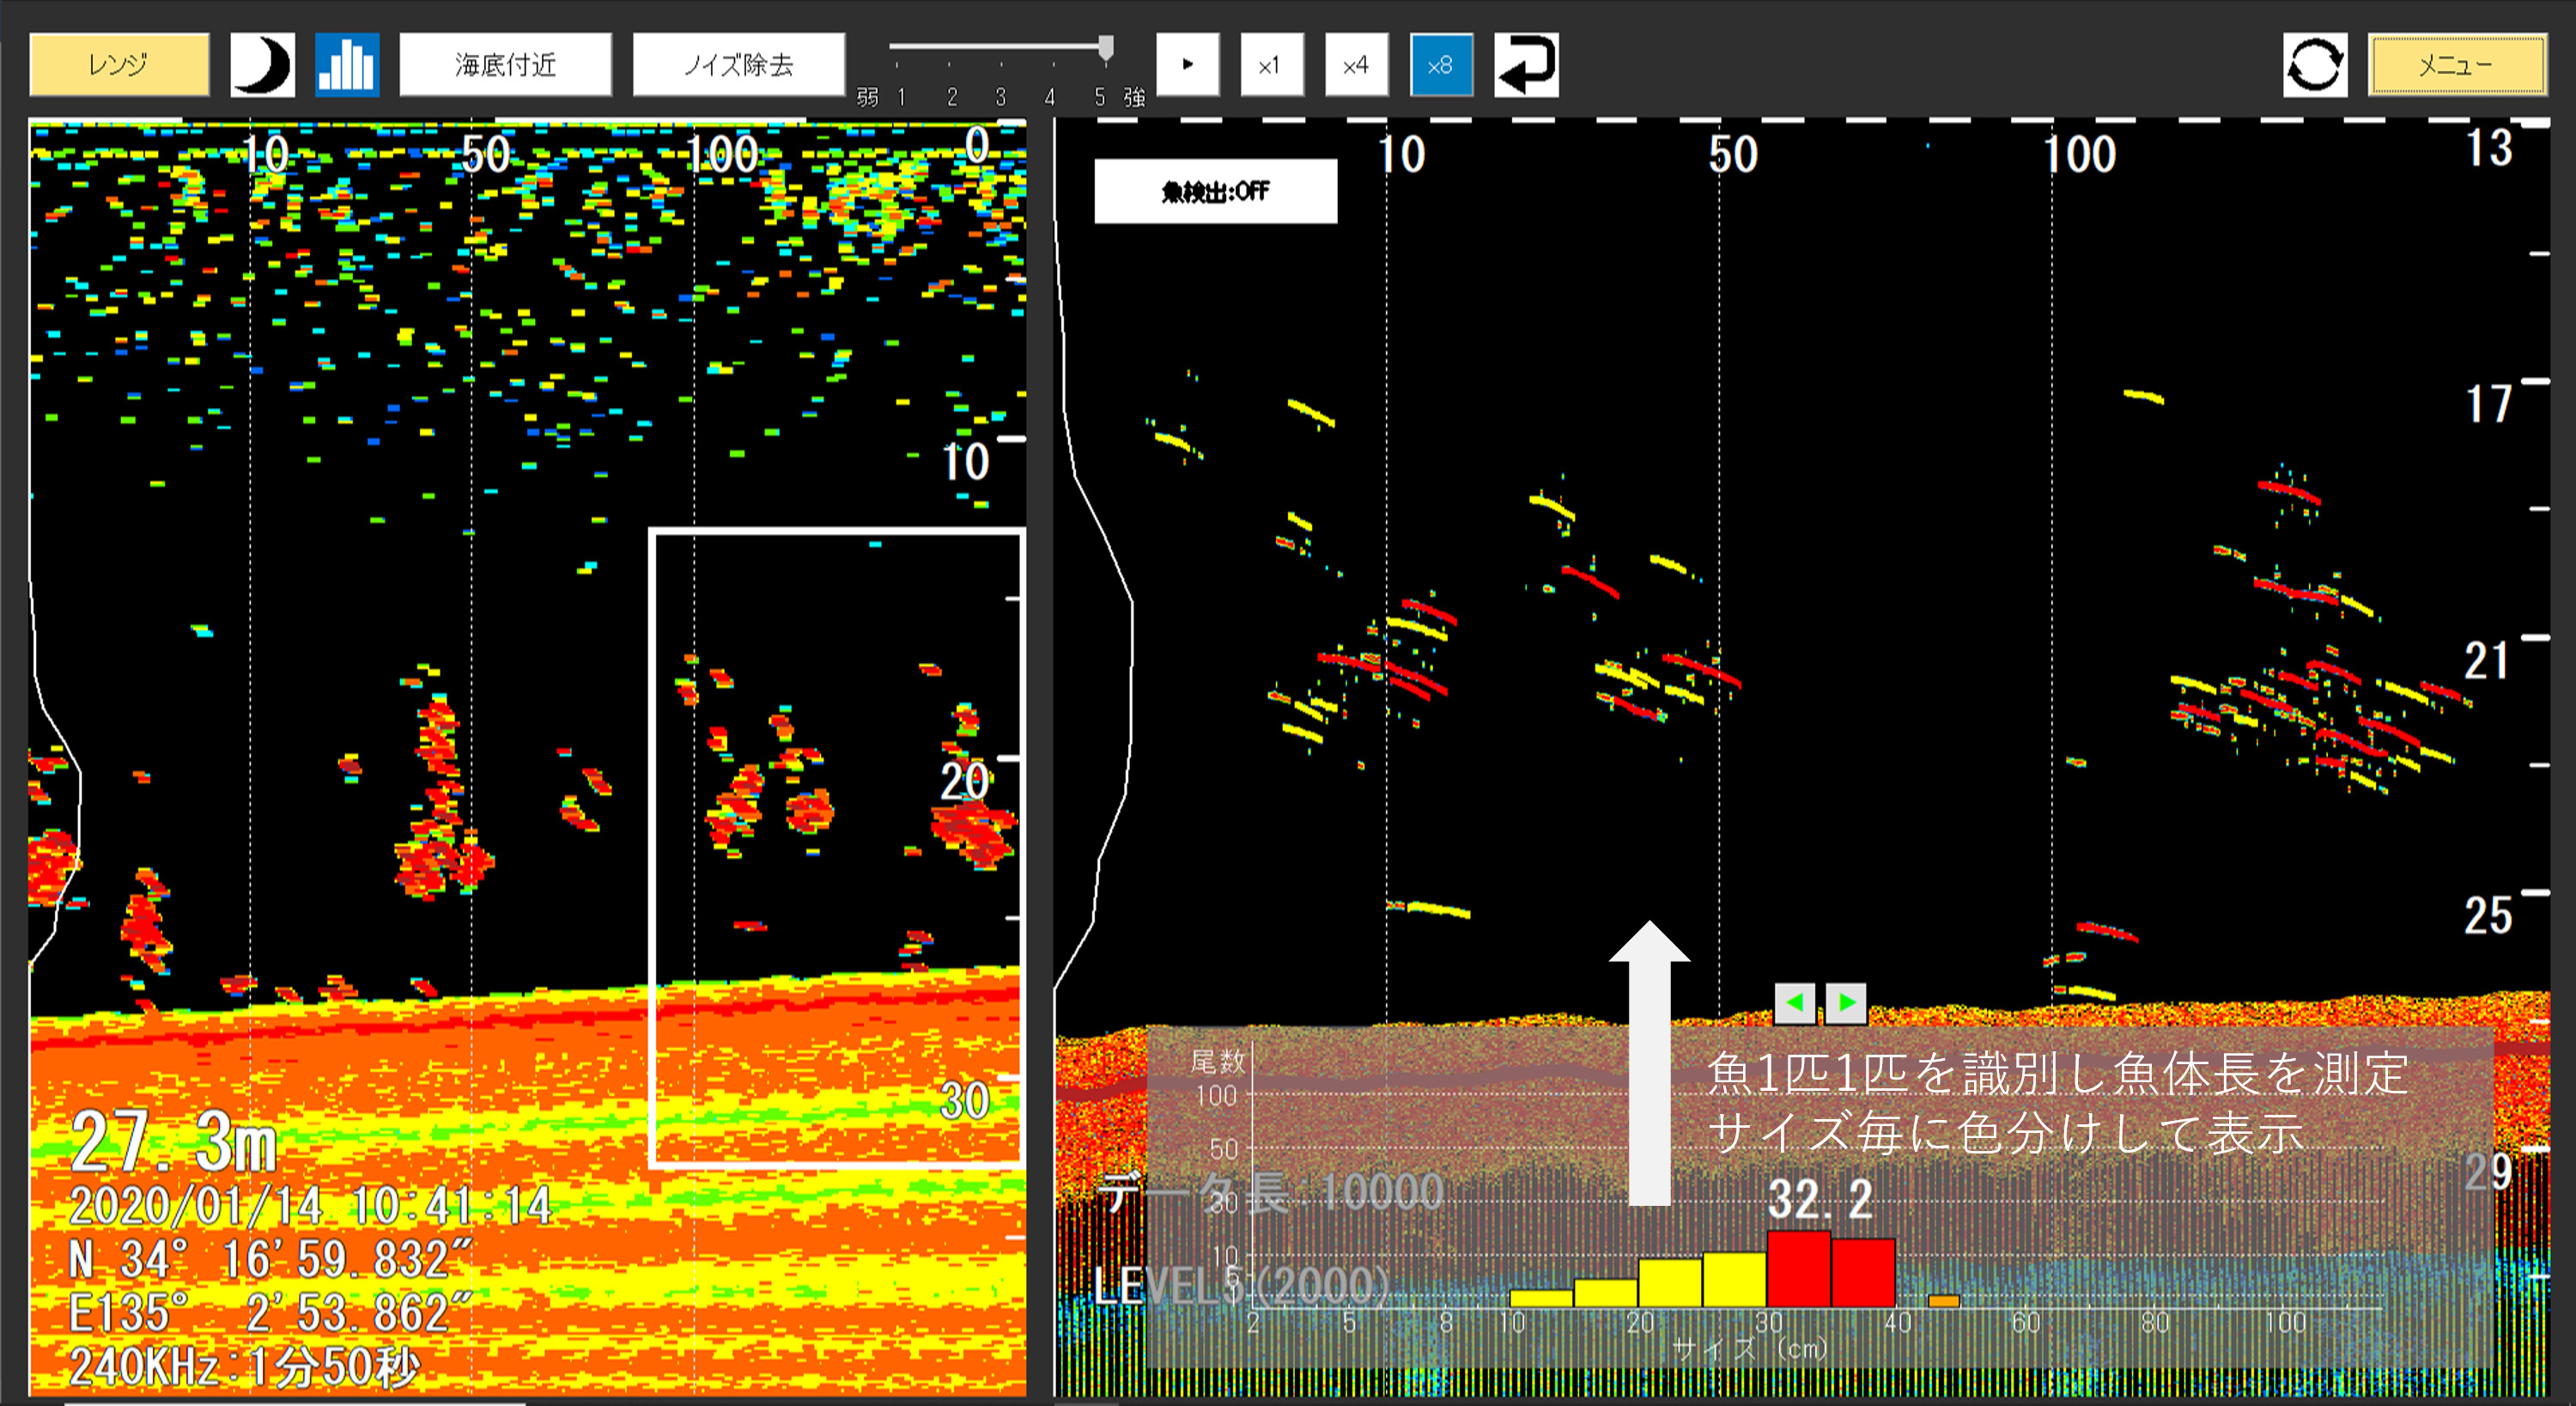Click the ノイズ除去 noise removal button

[738, 65]
